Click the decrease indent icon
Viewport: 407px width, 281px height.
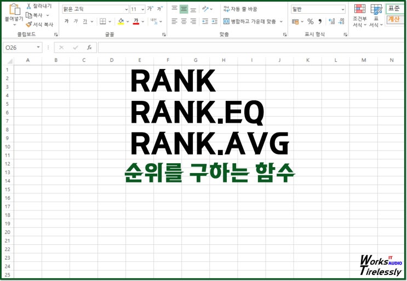pyautogui.click(x=205, y=21)
